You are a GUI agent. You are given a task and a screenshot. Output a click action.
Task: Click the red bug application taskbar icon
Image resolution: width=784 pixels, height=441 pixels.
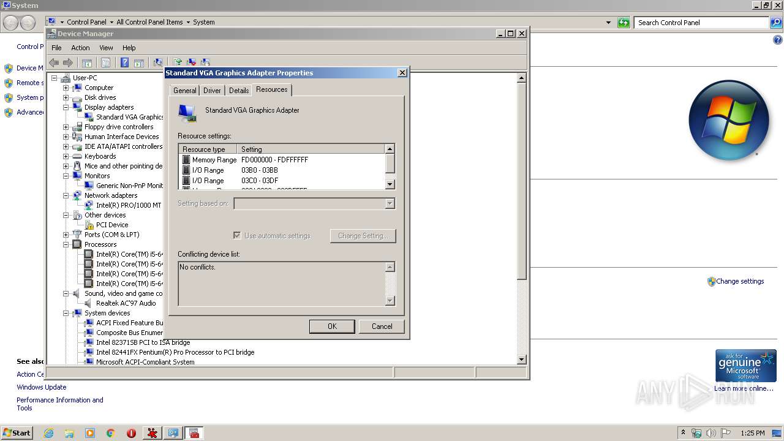(x=152, y=433)
